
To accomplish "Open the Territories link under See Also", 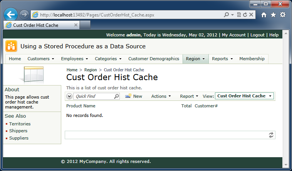I will click(20, 124).
